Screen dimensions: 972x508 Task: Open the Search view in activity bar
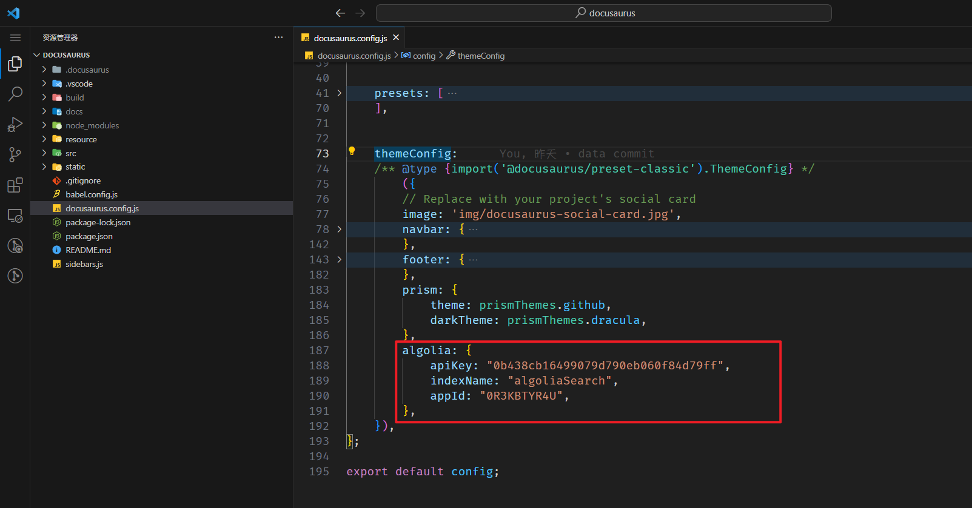pos(15,94)
